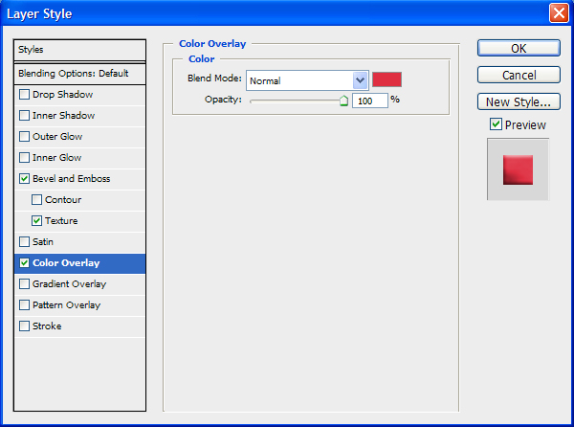Viewport: 574px width, 427px height.
Task: Enable the Drop Shadow checkbox
Action: coord(24,95)
